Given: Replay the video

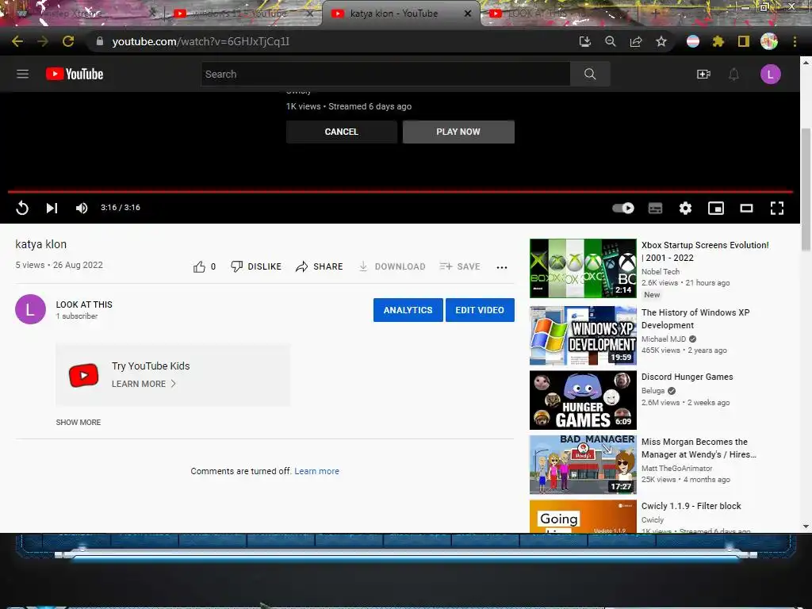Looking at the screenshot, I should coord(22,209).
